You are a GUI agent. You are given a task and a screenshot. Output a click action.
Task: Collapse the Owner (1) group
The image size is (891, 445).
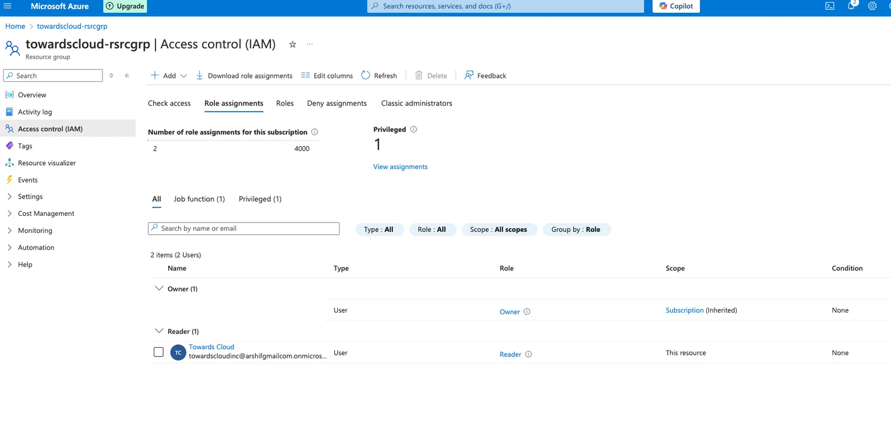pos(159,289)
